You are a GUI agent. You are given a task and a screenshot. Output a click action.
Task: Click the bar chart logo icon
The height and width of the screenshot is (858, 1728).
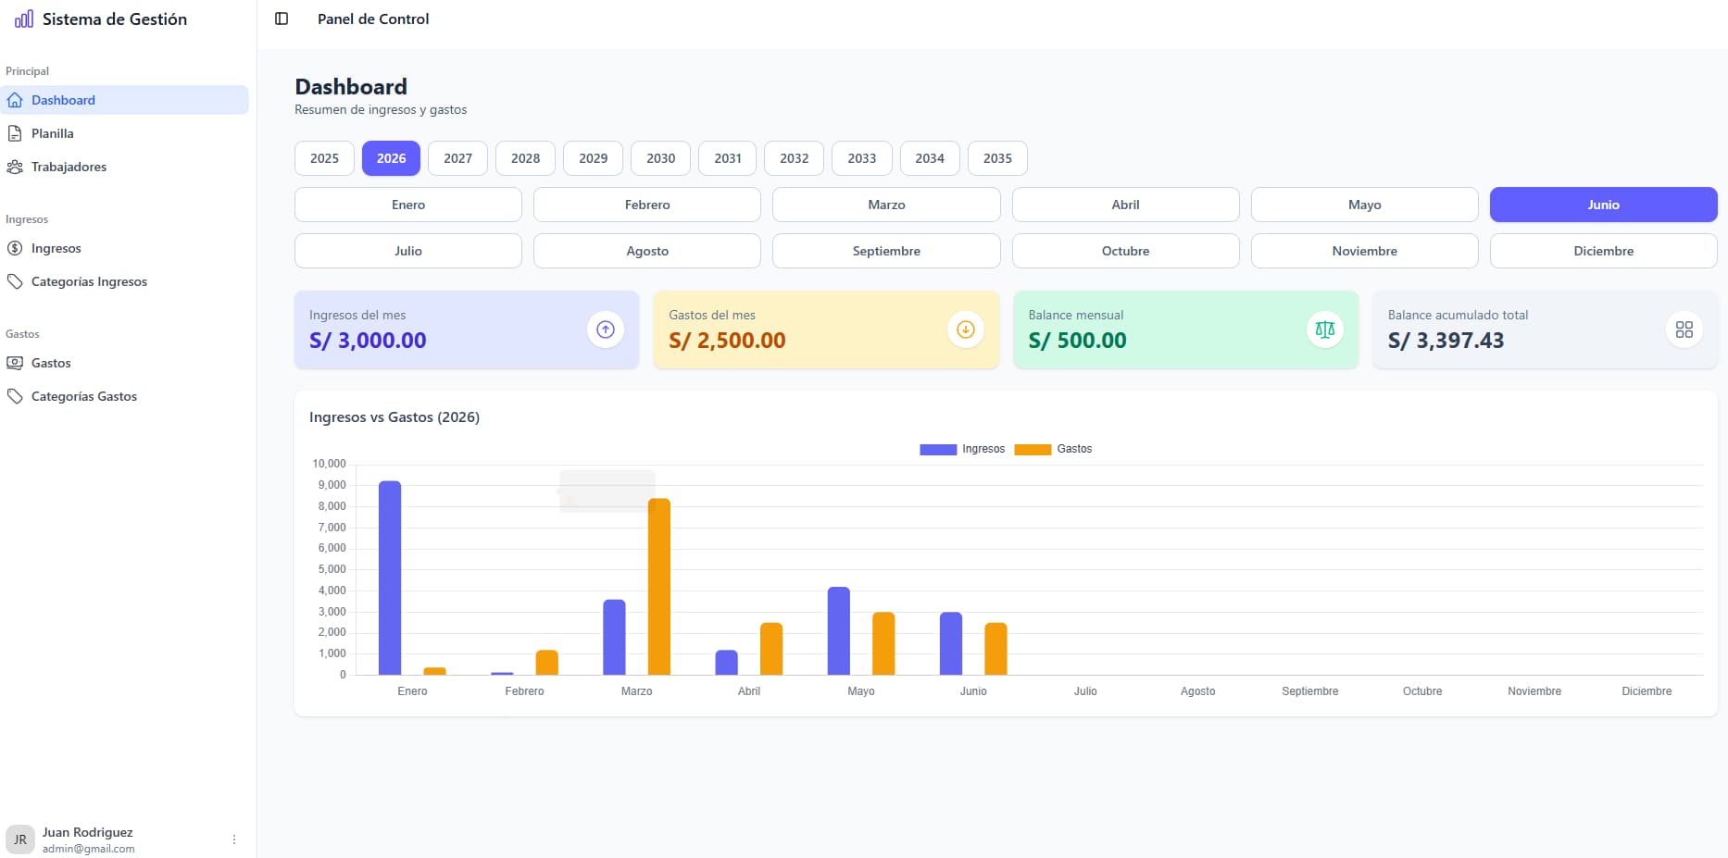pyautogui.click(x=24, y=19)
